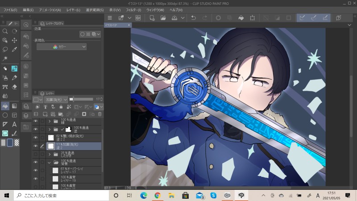Viewport: 357px width, 201px height.
Task: Select the Figure circle tool
Action: pos(5,115)
